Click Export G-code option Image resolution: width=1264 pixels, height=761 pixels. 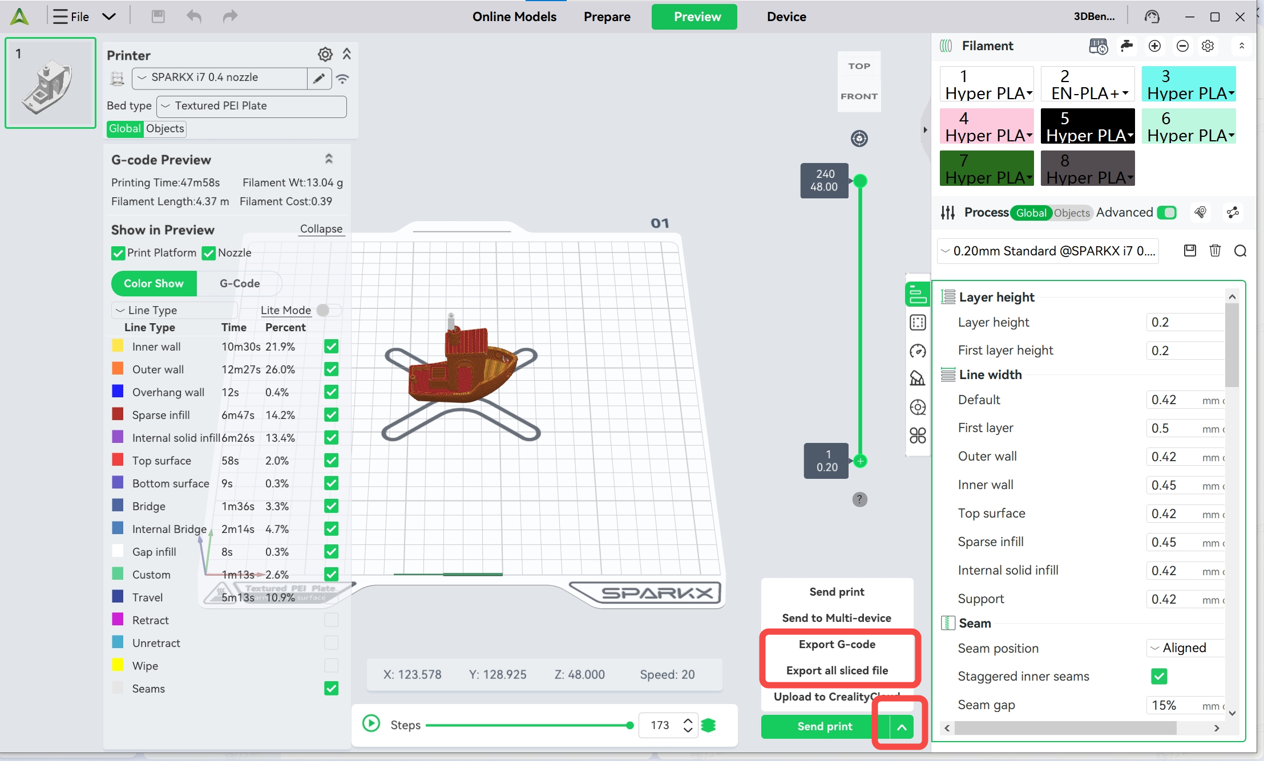pos(837,644)
